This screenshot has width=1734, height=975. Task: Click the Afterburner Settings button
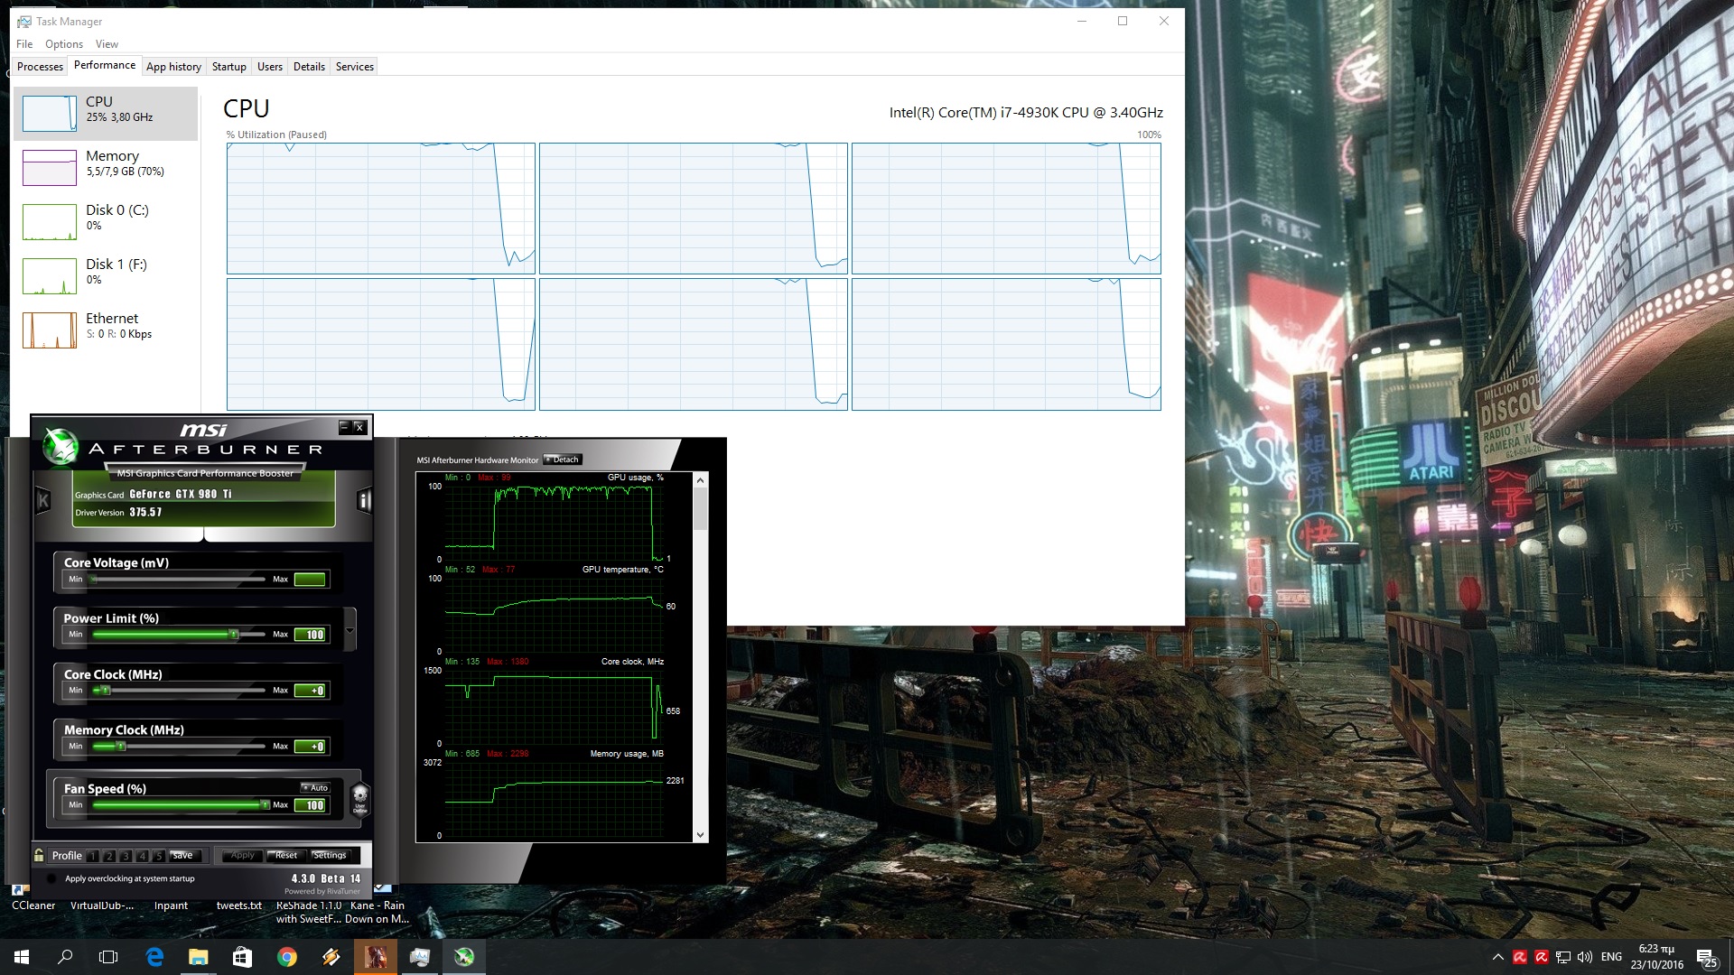pyautogui.click(x=330, y=855)
